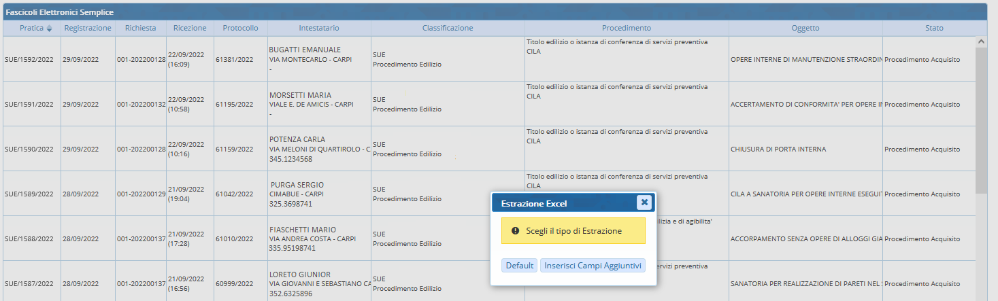Click the Stato column header
Image resolution: width=998 pixels, height=301 pixels.
[x=933, y=28]
